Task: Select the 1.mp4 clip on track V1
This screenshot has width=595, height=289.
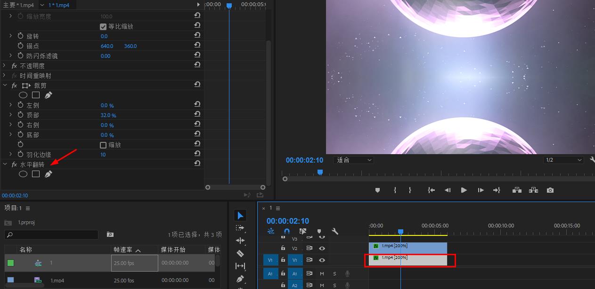Action: 408,260
